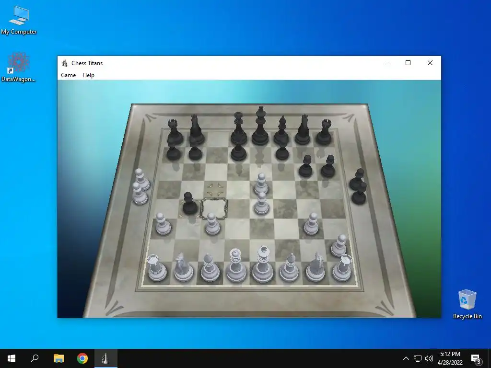Screen dimensions: 491x368
Task: Open the notification center icon
Action: 476,359
